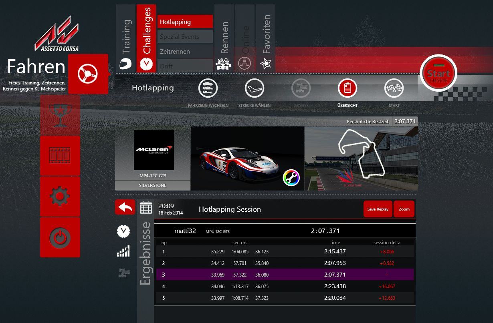Select the Strecke wählen track icon

(x=255, y=88)
